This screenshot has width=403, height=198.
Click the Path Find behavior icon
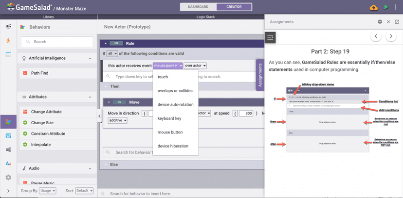coord(25,73)
